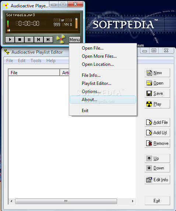Image resolution: width=176 pixels, height=211 pixels.
Task: Stop playback in Audioactive Player
Action: coord(20,40)
